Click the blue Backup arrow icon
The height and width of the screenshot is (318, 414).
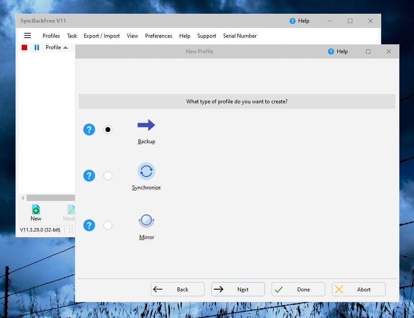pos(146,125)
